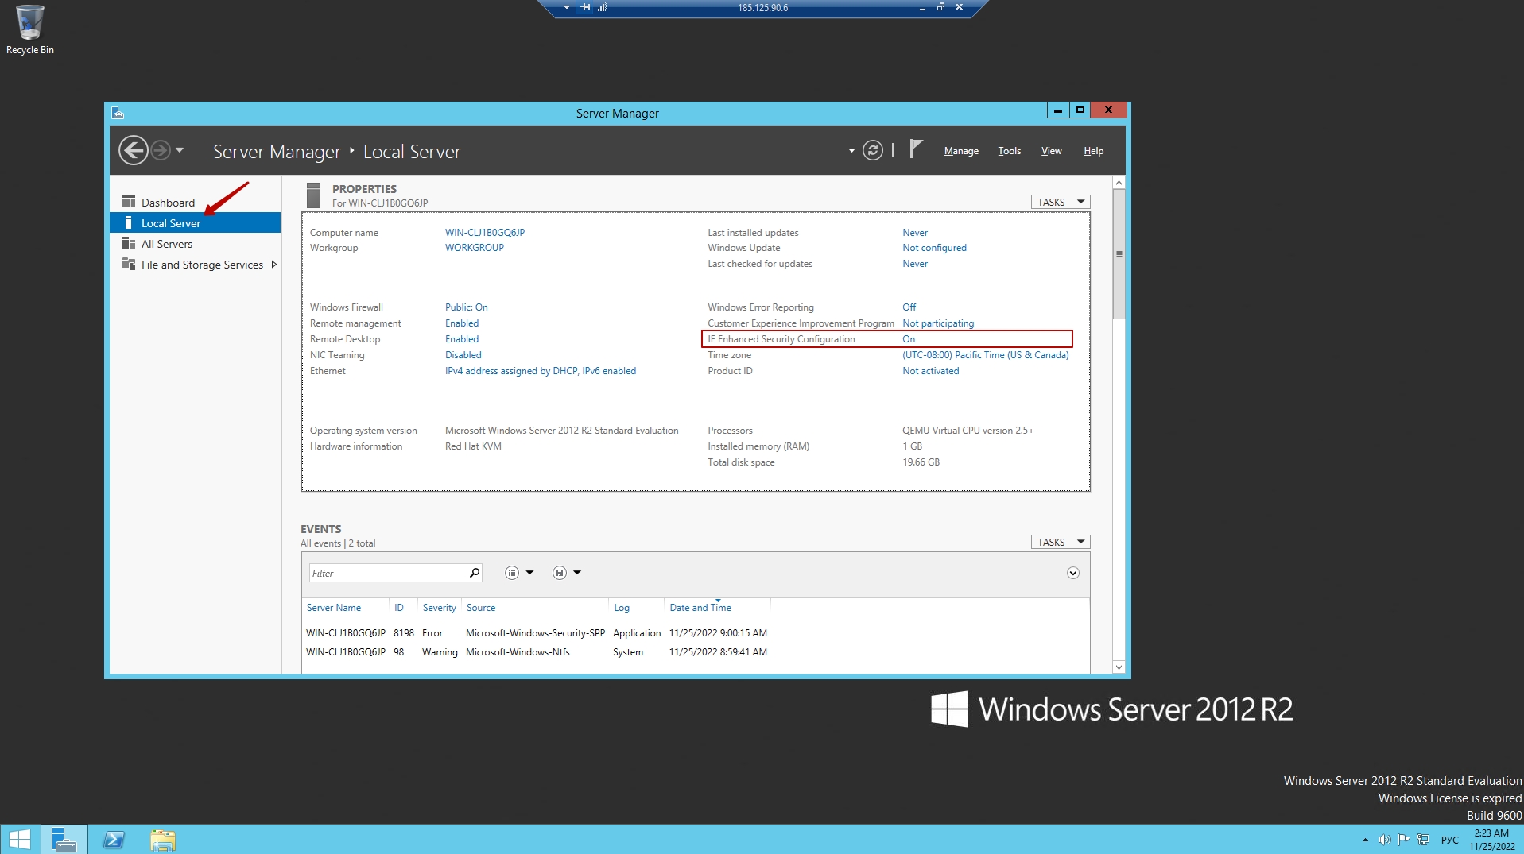Sort events by Server Name column

pyautogui.click(x=334, y=608)
